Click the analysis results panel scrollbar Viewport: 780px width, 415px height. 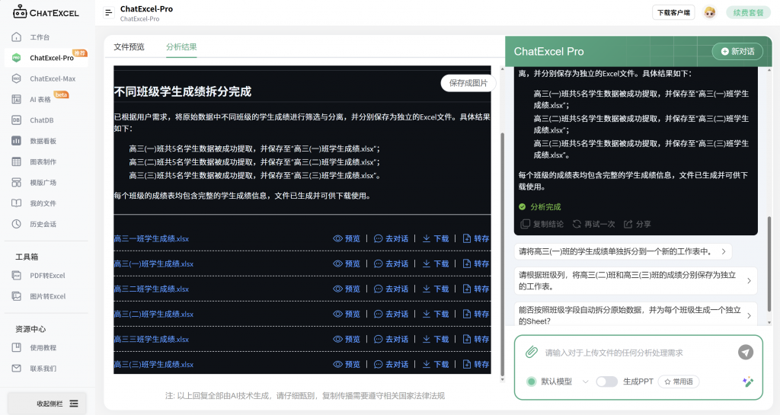[x=503, y=254]
